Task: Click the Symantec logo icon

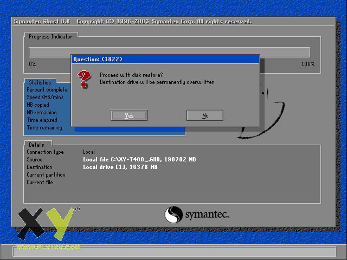Action: [x=173, y=214]
